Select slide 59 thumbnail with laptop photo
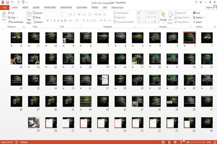 tap(34, 123)
